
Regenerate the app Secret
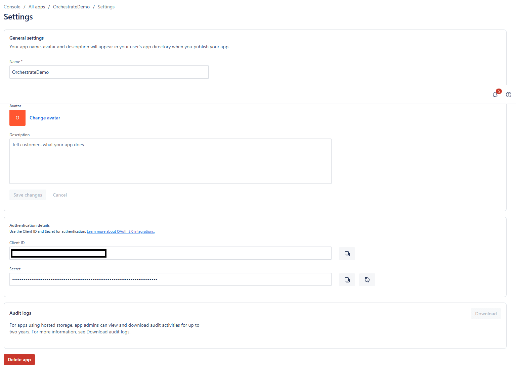367,279
